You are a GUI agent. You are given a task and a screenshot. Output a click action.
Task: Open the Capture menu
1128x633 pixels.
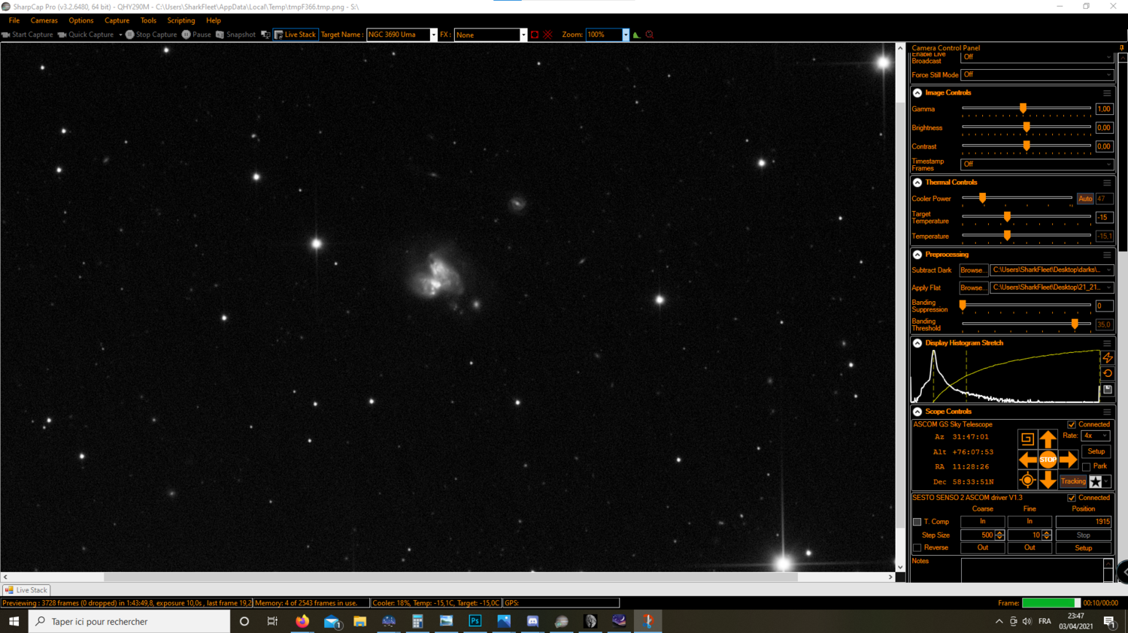pos(117,20)
